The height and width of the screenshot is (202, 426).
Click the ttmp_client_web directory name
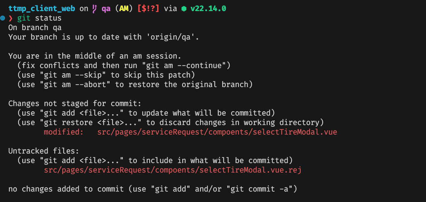coord(42,9)
